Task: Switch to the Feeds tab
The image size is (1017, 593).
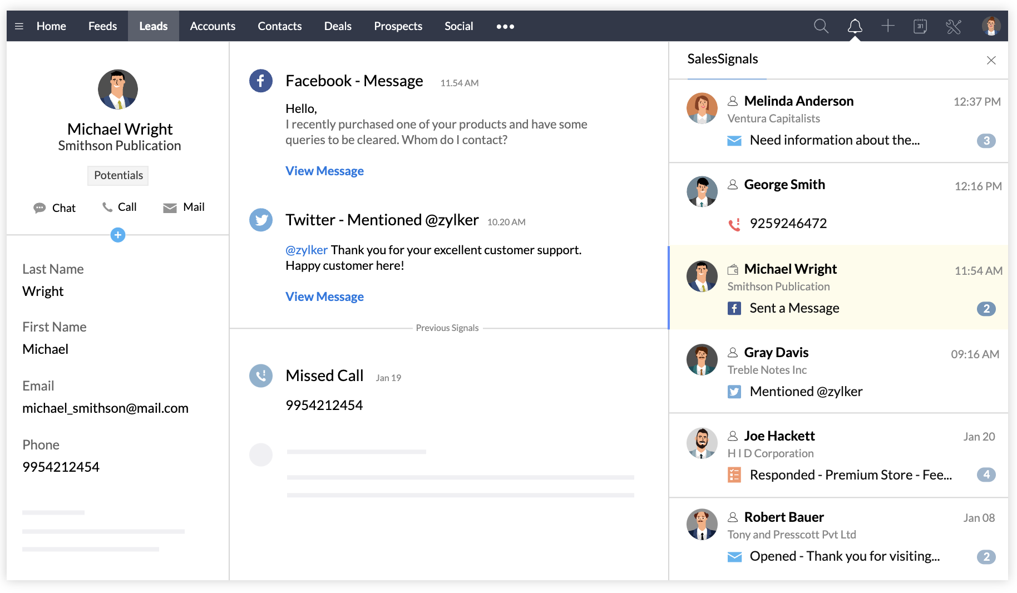Action: 102,26
